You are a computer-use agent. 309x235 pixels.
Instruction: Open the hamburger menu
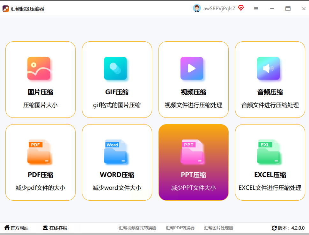point(256,9)
